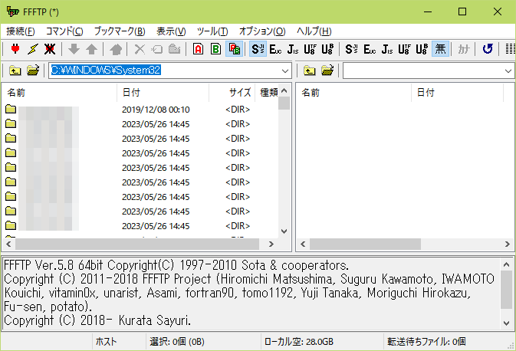Click the lightning Quick Connect icon
Viewport: 516px width, 351px height.
point(32,49)
